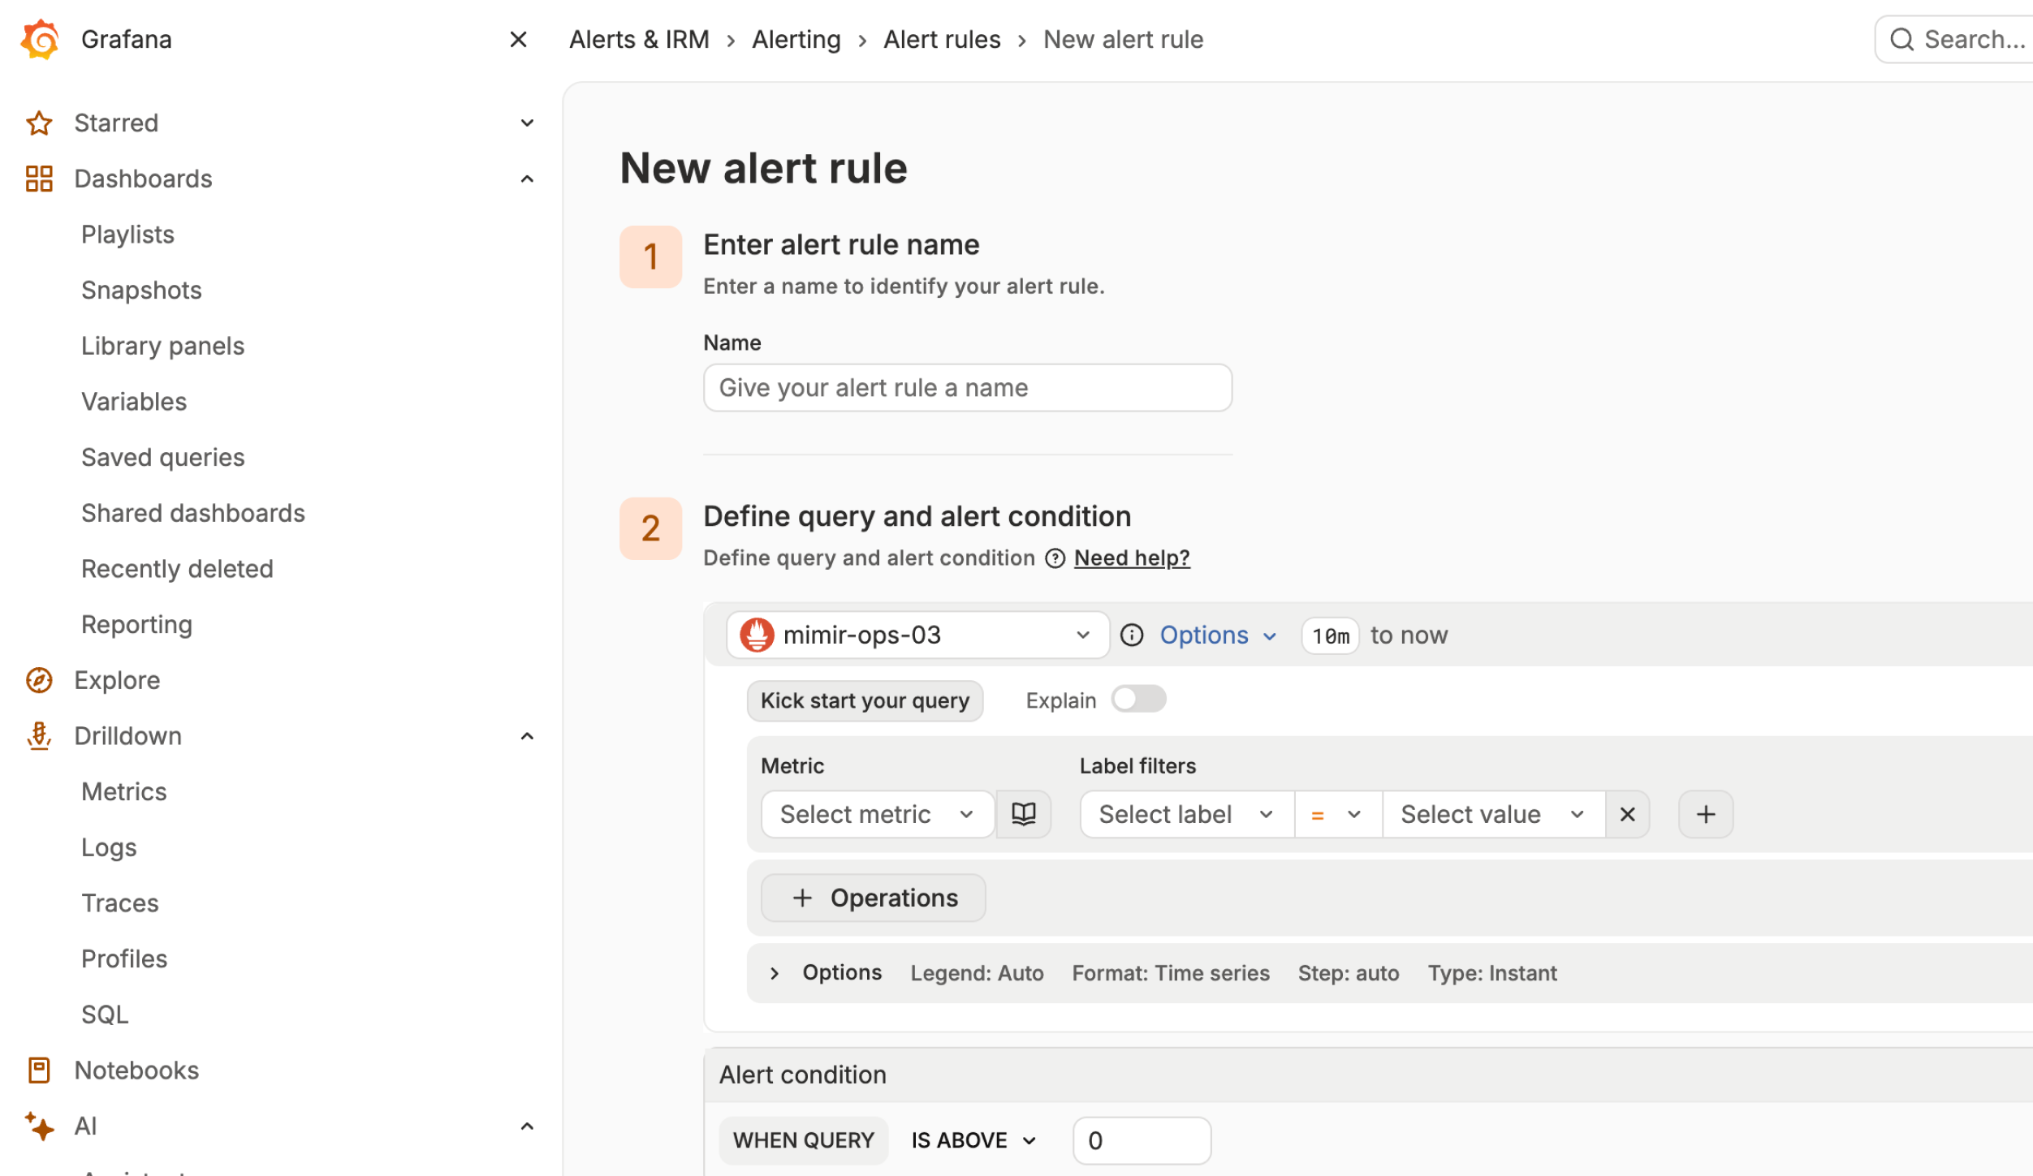Click 'Format: Time series' option text
The image size is (2033, 1176).
[x=1171, y=973]
